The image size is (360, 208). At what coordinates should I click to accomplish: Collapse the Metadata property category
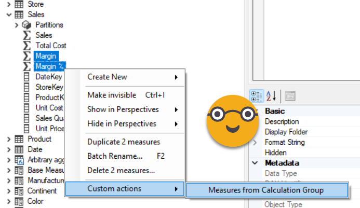click(255, 163)
